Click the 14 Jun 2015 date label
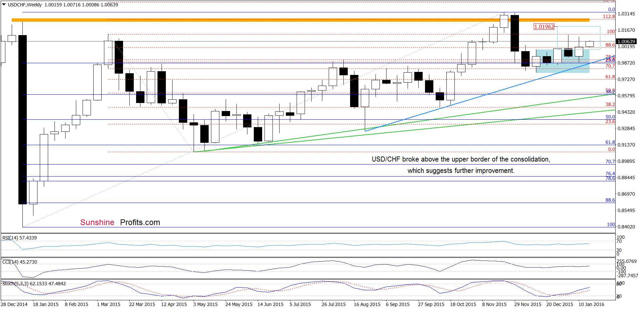The height and width of the screenshot is (309, 638). click(x=271, y=304)
